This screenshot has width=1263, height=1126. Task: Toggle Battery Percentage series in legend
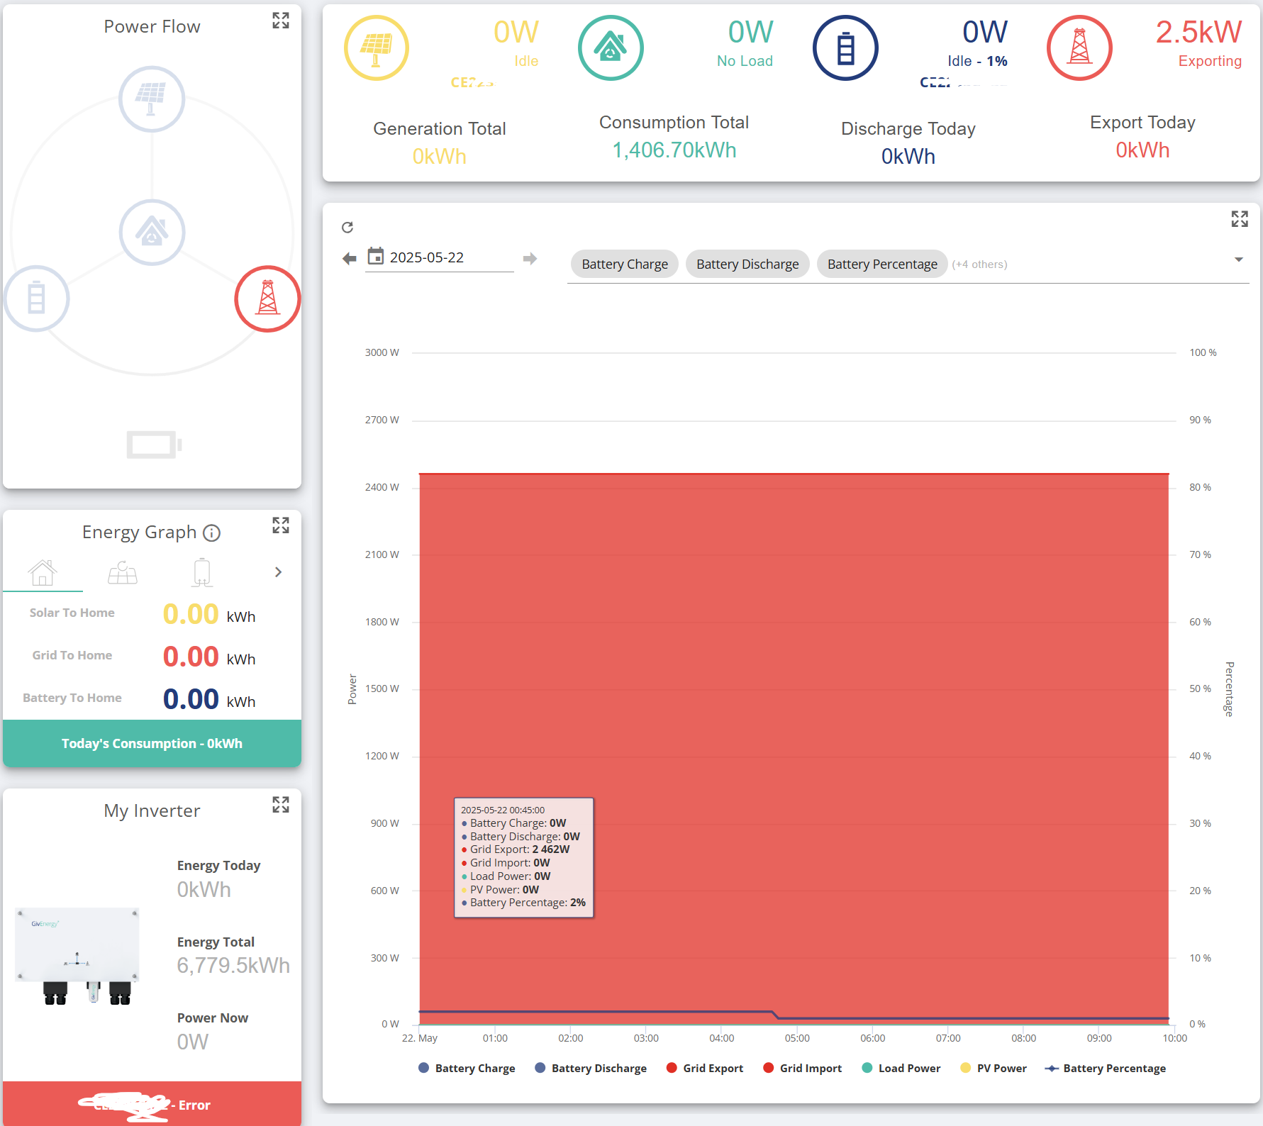(x=1106, y=1068)
